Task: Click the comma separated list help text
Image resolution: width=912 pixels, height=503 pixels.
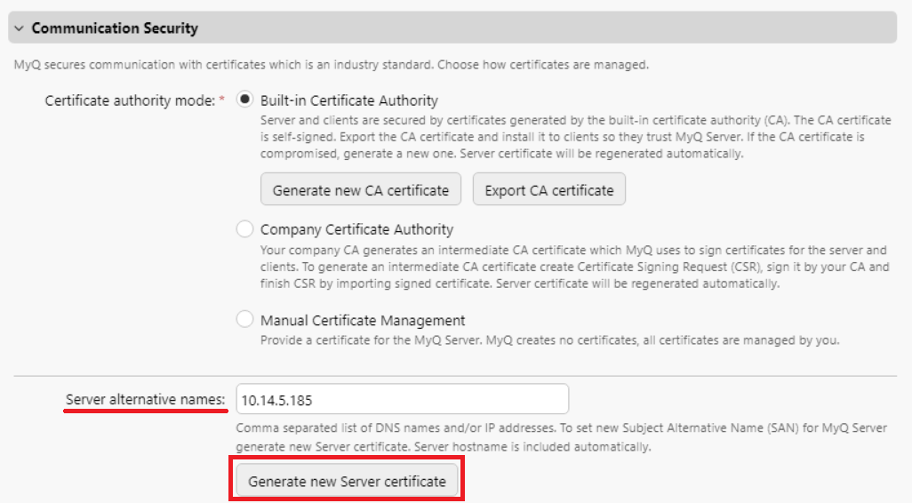Action: [562, 436]
